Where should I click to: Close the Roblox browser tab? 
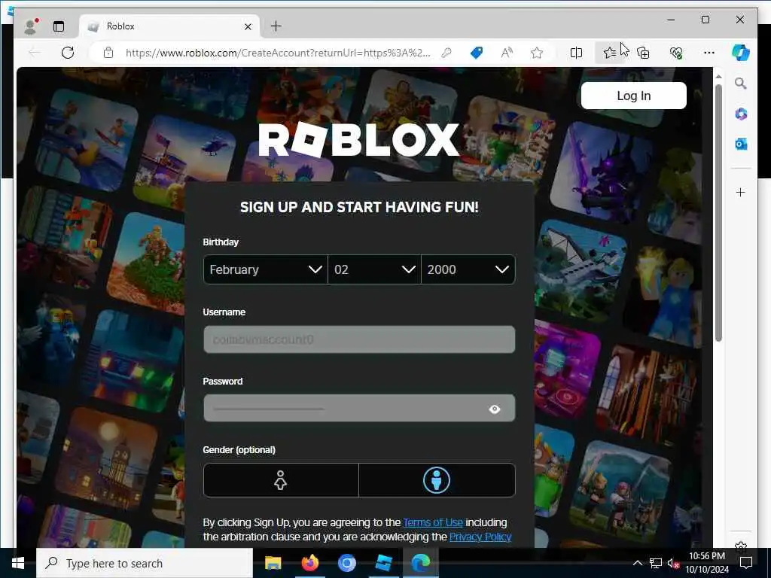[248, 26]
